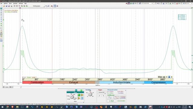Screen dimensions: 193x109
Task: Select the first sine wave oscilloscope mode
Action: coord(110,97)
